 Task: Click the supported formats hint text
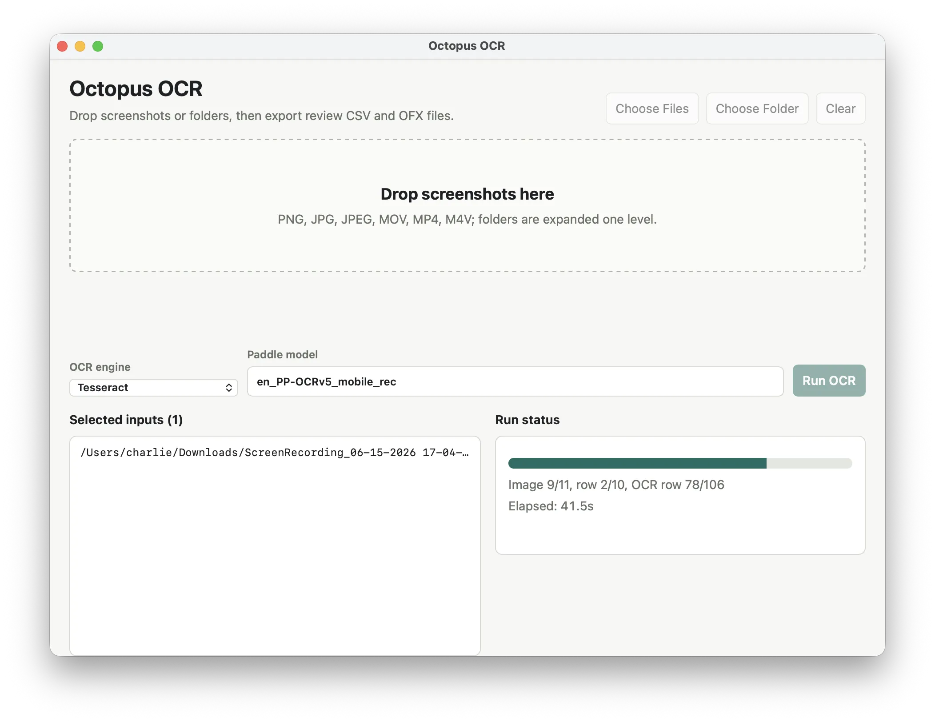pyautogui.click(x=467, y=219)
